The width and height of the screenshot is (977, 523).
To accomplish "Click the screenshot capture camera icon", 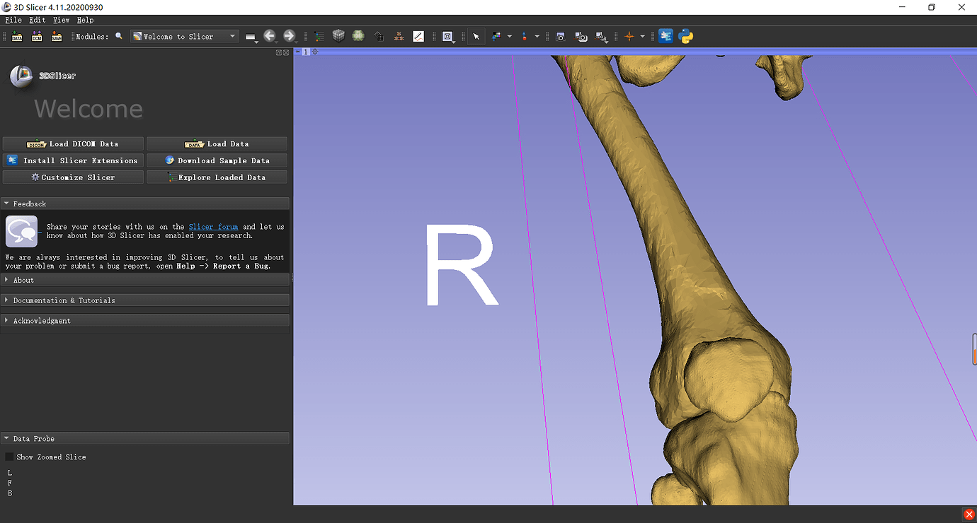I will 560,36.
